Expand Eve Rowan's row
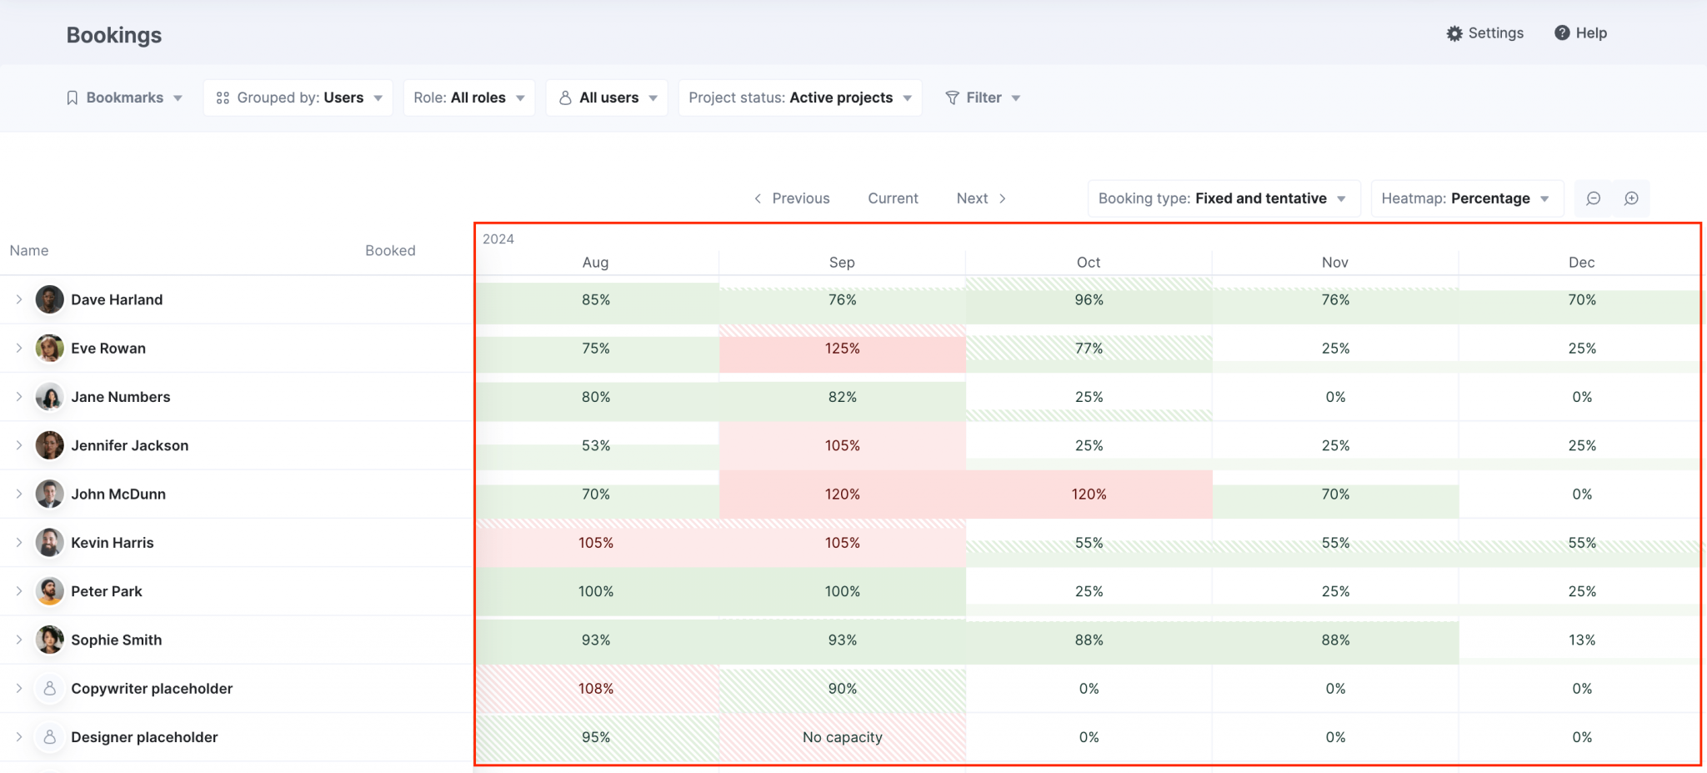The width and height of the screenshot is (1707, 773). point(18,349)
